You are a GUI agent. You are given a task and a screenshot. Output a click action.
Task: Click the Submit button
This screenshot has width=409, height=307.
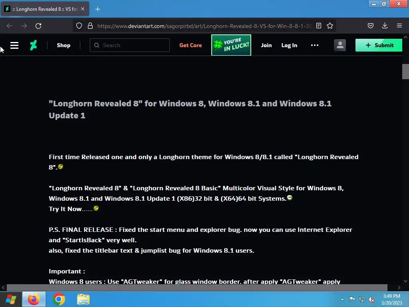(x=379, y=45)
